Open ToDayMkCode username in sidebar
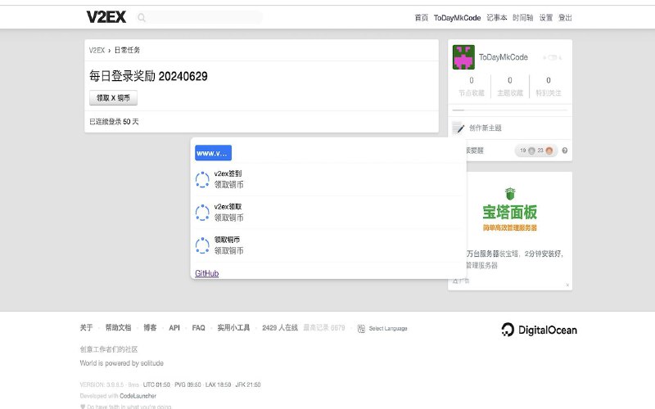The image size is (655, 409). point(503,57)
